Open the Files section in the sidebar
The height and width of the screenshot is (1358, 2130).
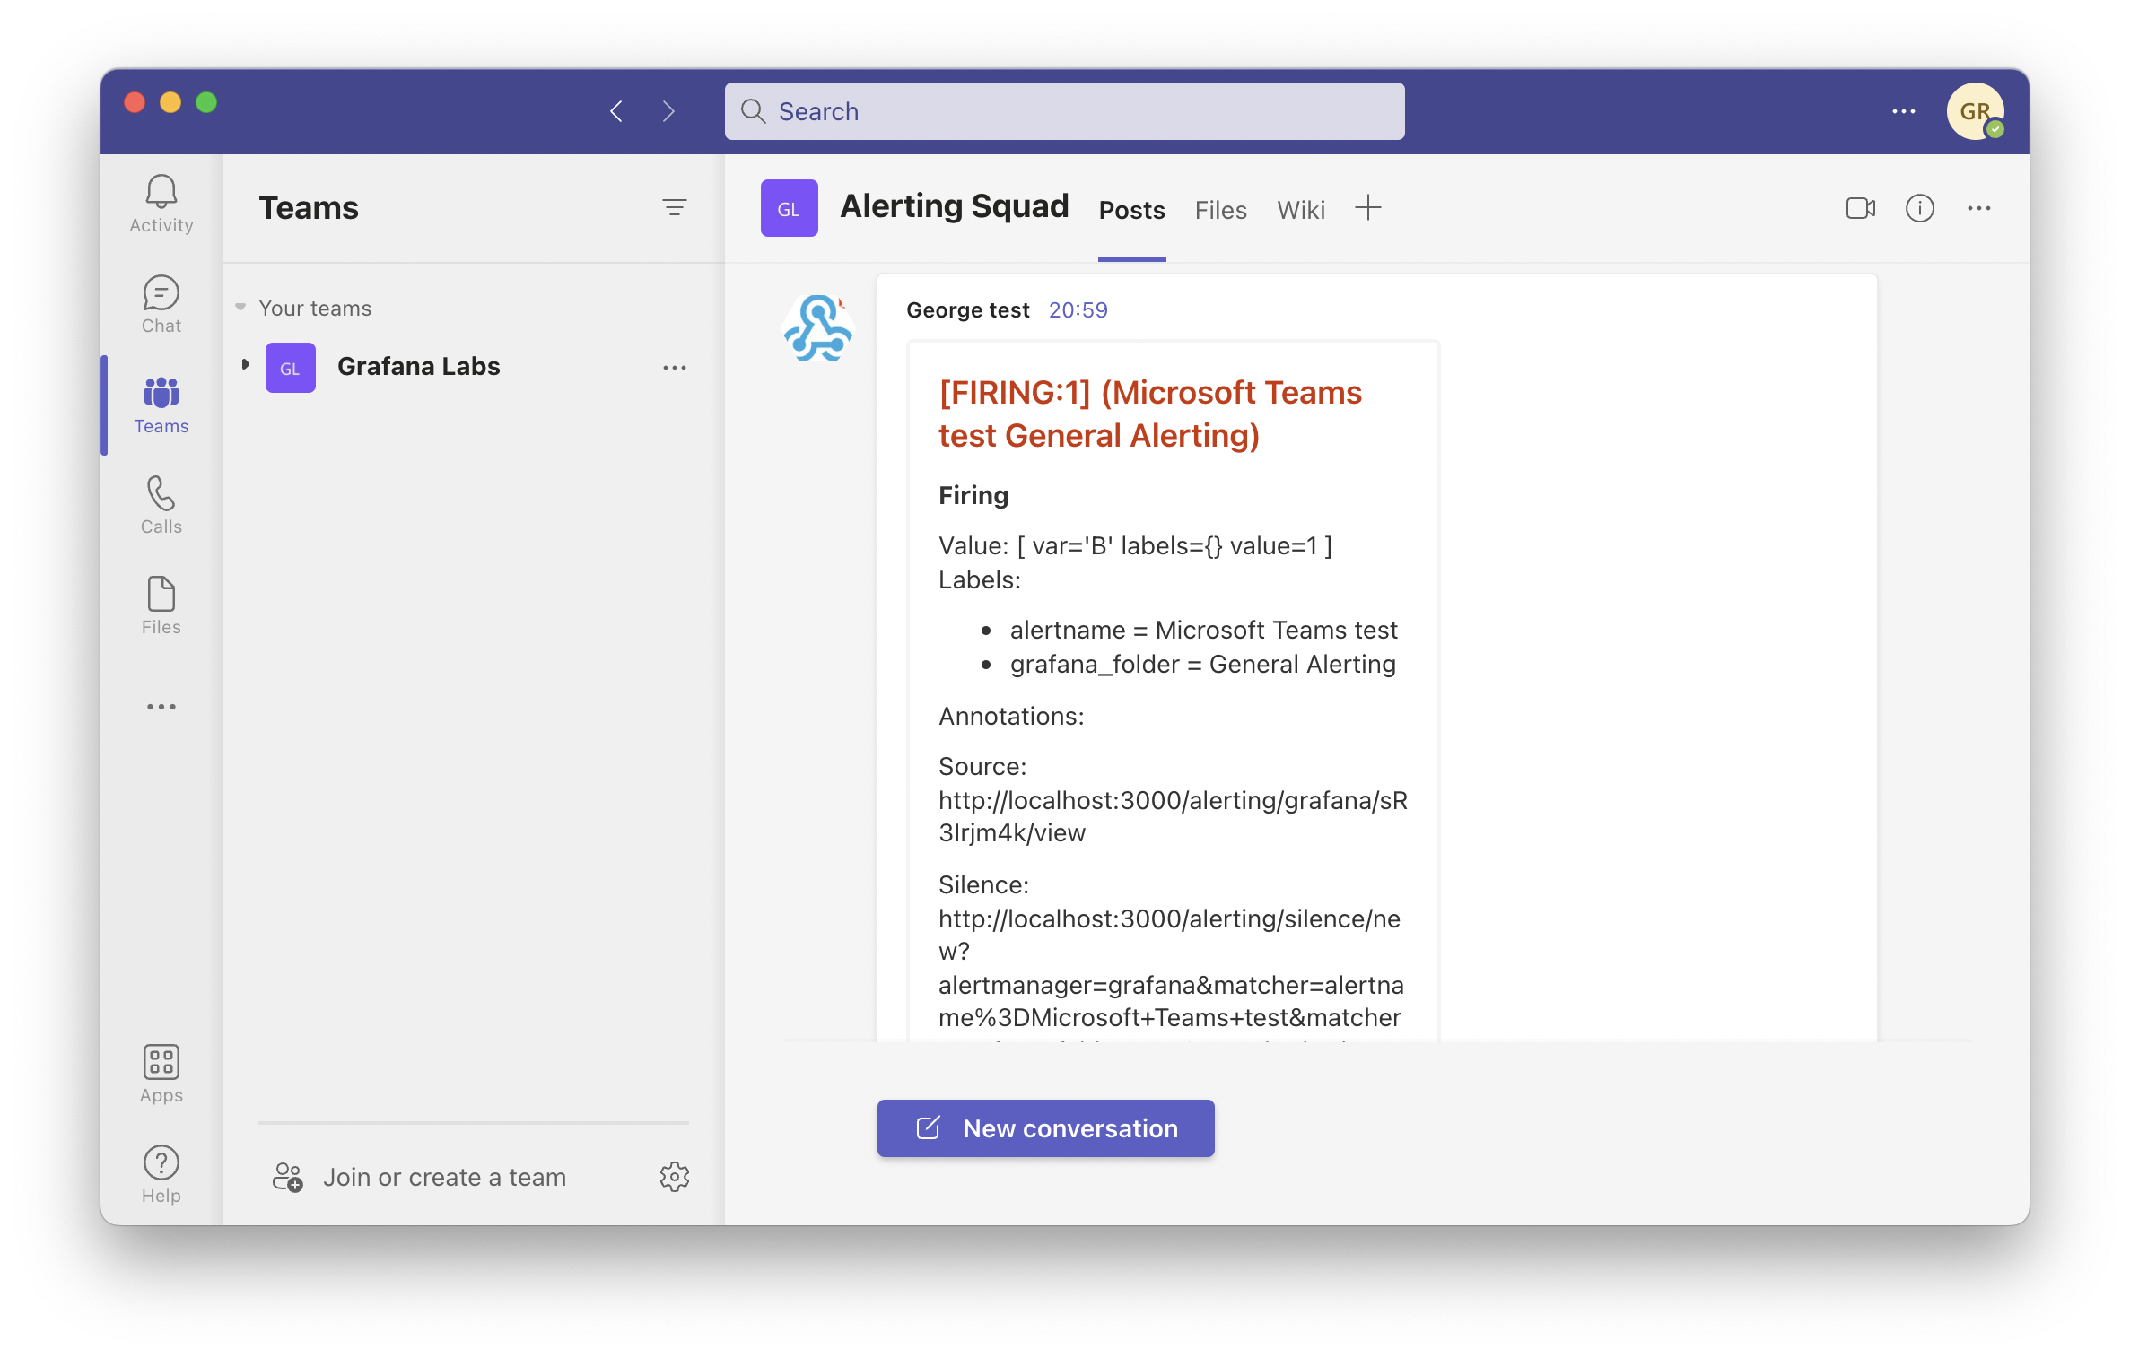click(161, 605)
